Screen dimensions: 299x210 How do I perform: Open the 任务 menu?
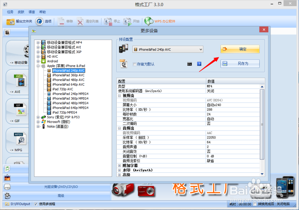click(x=10, y=12)
